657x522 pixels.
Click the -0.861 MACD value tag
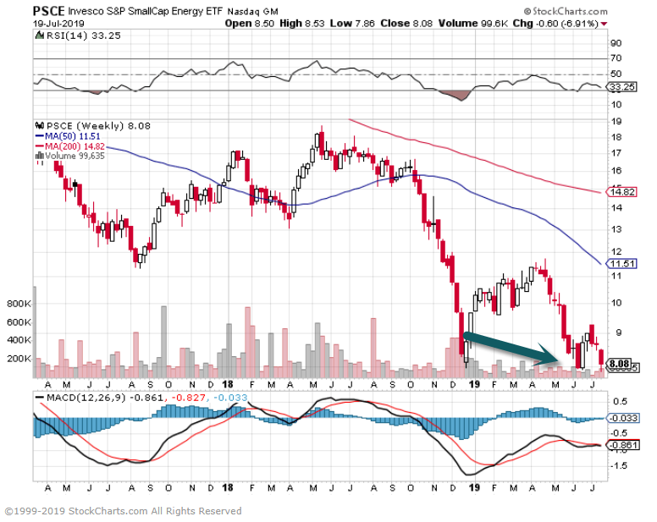pos(623,445)
